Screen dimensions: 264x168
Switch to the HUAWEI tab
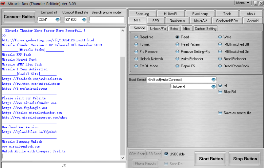170,14
